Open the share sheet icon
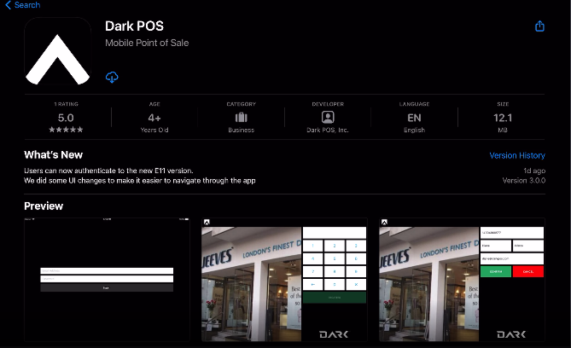Image resolution: width=571 pixels, height=348 pixels. coord(539,26)
